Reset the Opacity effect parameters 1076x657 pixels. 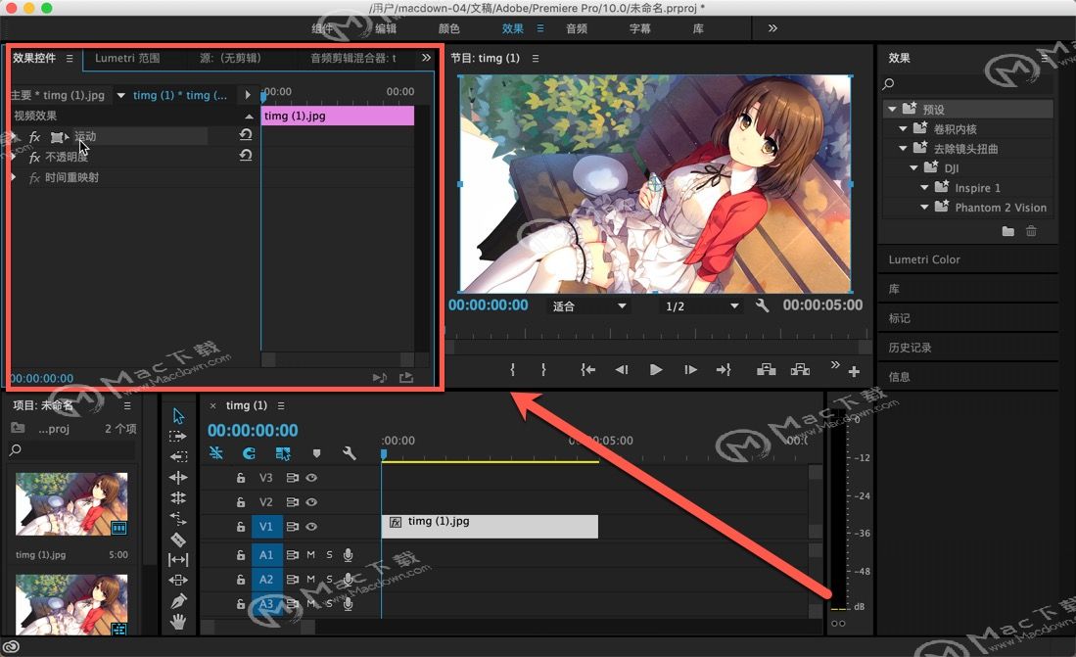click(246, 156)
